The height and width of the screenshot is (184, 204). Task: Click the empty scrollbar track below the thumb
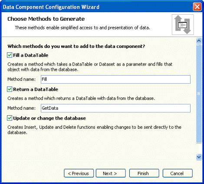(x=199, y=149)
